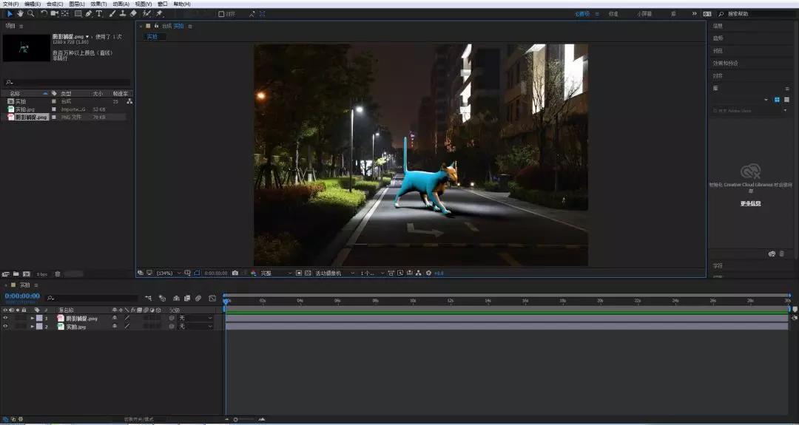The image size is (799, 425).
Task: Hide layer 1 using its eye icon
Action: pyautogui.click(x=5, y=319)
